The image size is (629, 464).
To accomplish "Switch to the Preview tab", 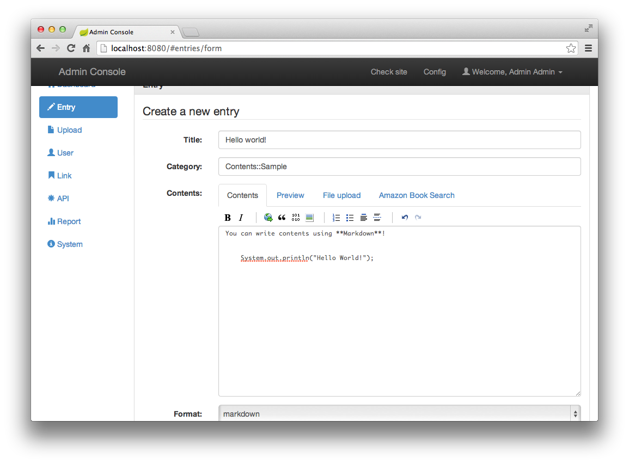I will click(x=290, y=195).
